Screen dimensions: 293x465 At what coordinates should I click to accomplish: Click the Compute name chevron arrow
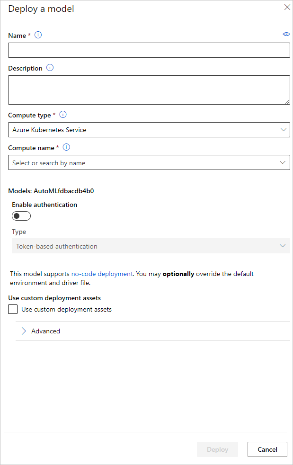pyautogui.click(x=283, y=162)
